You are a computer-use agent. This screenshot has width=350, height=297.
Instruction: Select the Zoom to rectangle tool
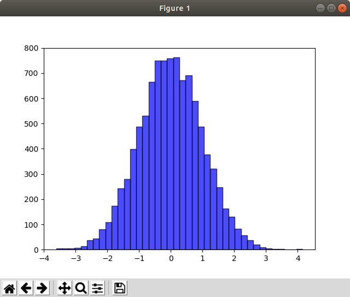81,288
